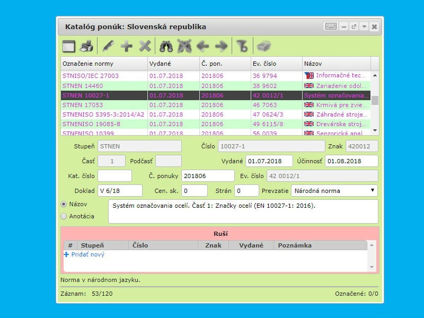The height and width of the screenshot is (318, 424).
Task: Click the Označené: 0/0 status text
Action: [x=356, y=294]
